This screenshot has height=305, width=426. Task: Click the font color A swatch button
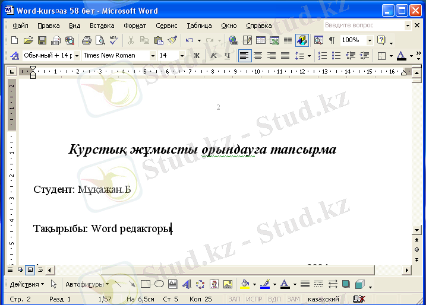[400, 56]
